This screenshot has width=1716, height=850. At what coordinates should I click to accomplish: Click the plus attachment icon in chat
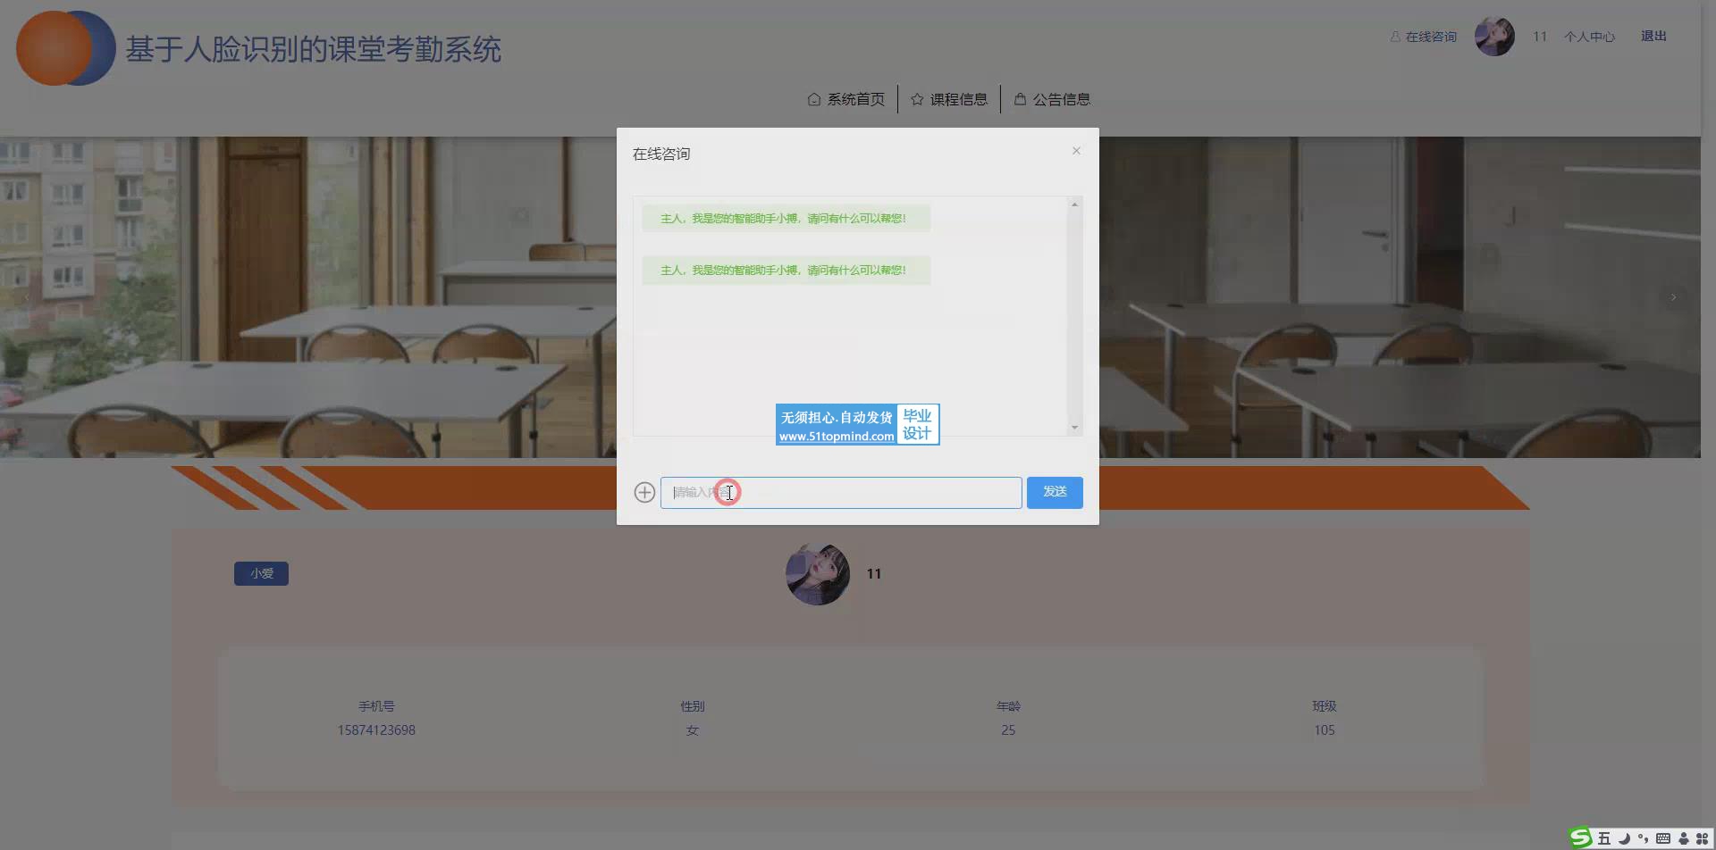(x=644, y=492)
